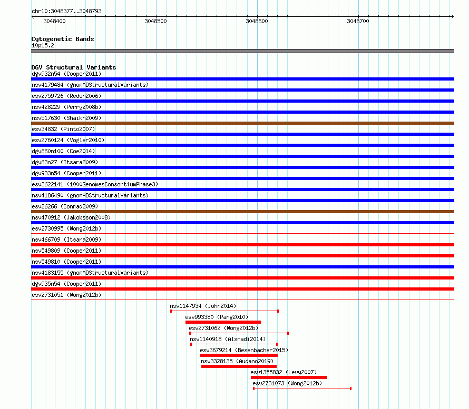Select esv2731051 (Wong2012b) label
This screenshot has height=409, width=469.
click(x=66, y=295)
